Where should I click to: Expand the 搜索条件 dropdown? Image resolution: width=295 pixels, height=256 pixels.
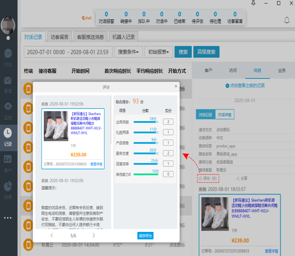[128, 52]
